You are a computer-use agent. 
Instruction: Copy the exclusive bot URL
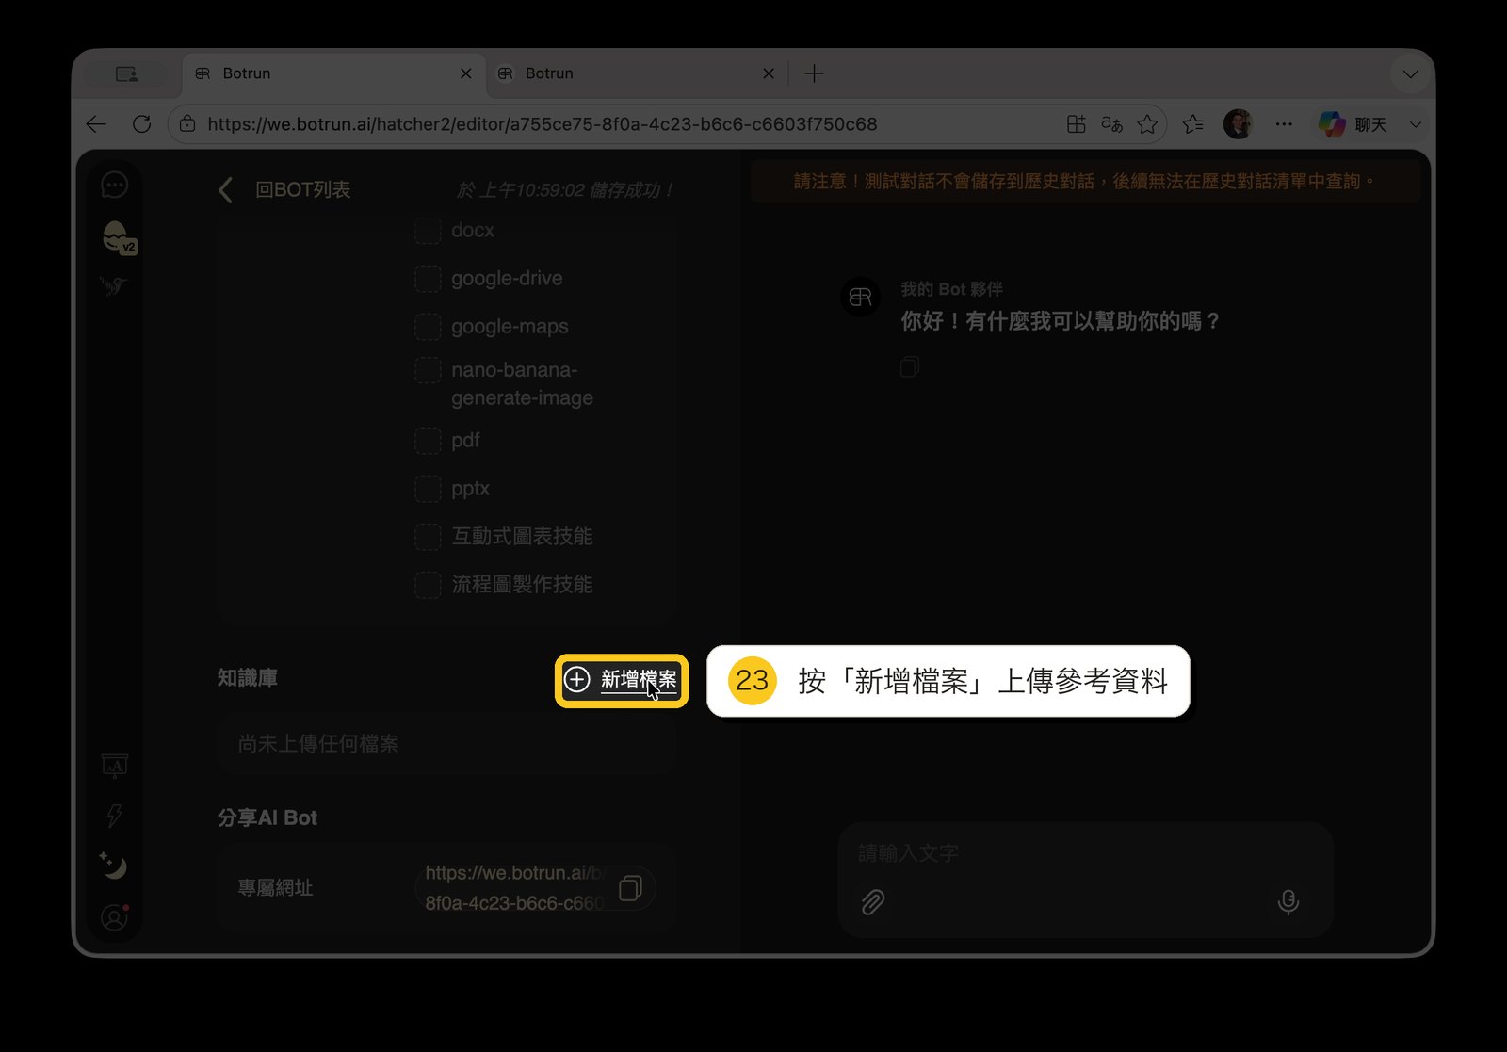point(630,888)
